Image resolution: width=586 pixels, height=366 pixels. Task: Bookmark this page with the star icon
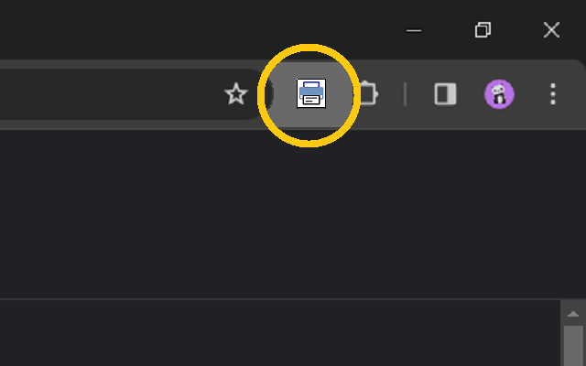236,93
